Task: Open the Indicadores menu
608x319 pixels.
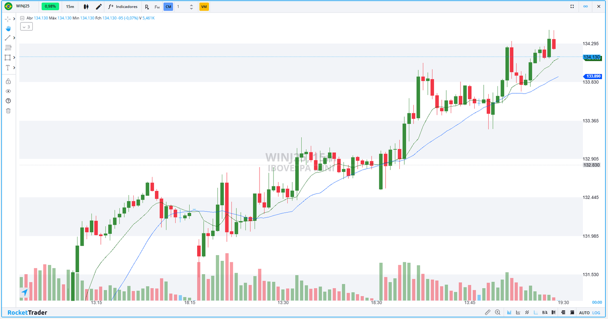Action: tap(123, 6)
